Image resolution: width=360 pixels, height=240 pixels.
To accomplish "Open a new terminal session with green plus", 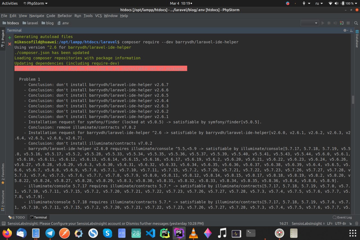I will pos(10,37).
